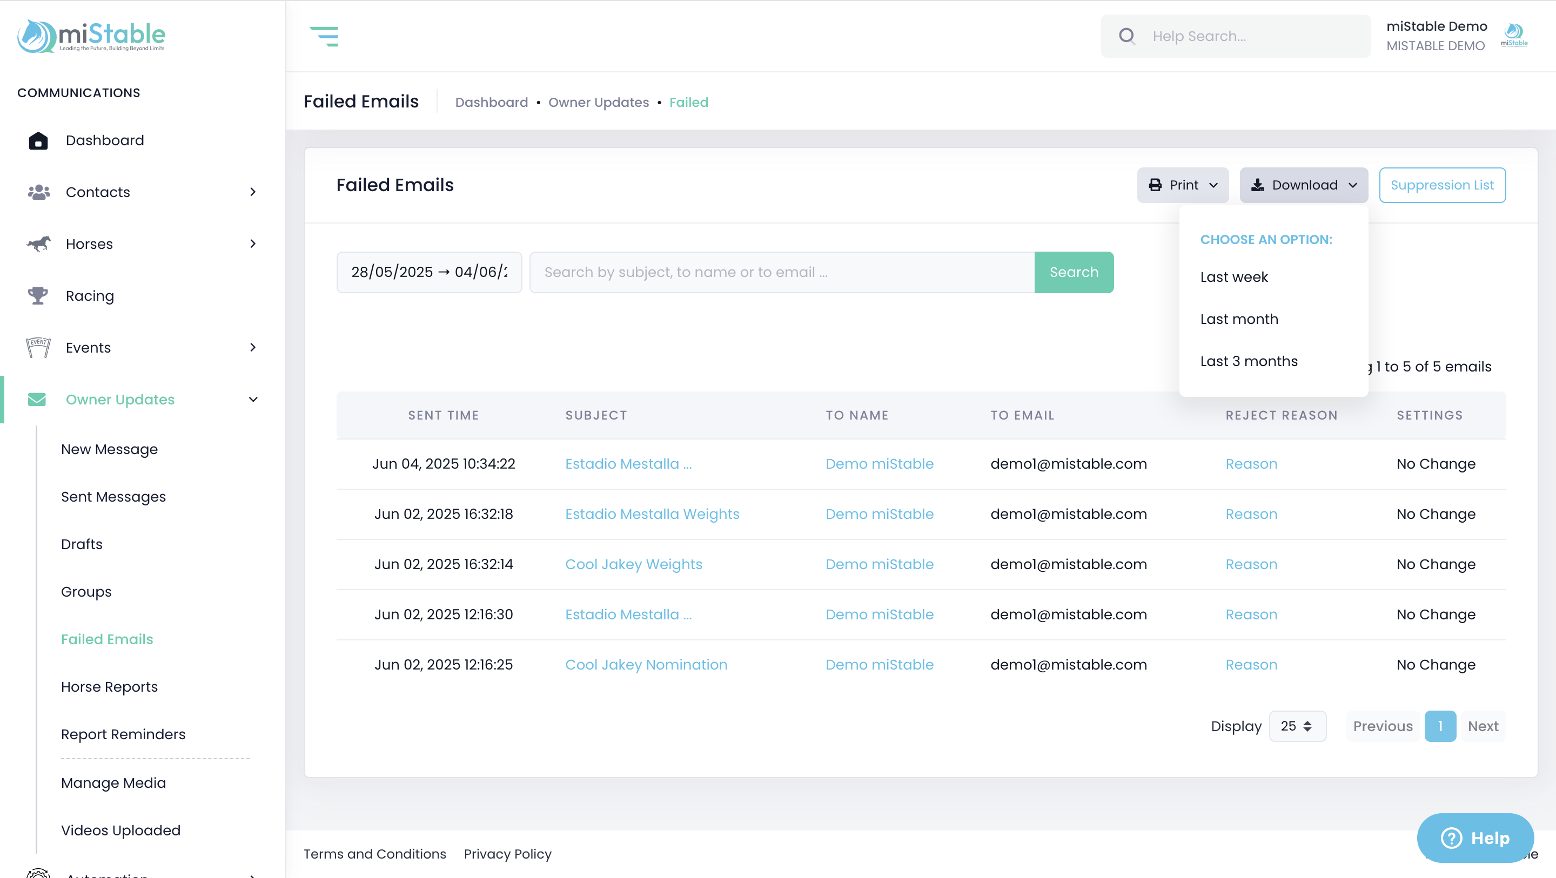Click the Suppression List button
1556x878 pixels.
click(x=1442, y=185)
